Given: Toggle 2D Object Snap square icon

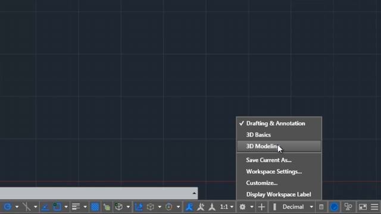Looking at the screenshot, I should point(57,207).
